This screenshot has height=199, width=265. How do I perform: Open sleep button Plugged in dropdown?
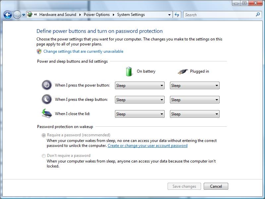pyautogui.click(x=195, y=100)
